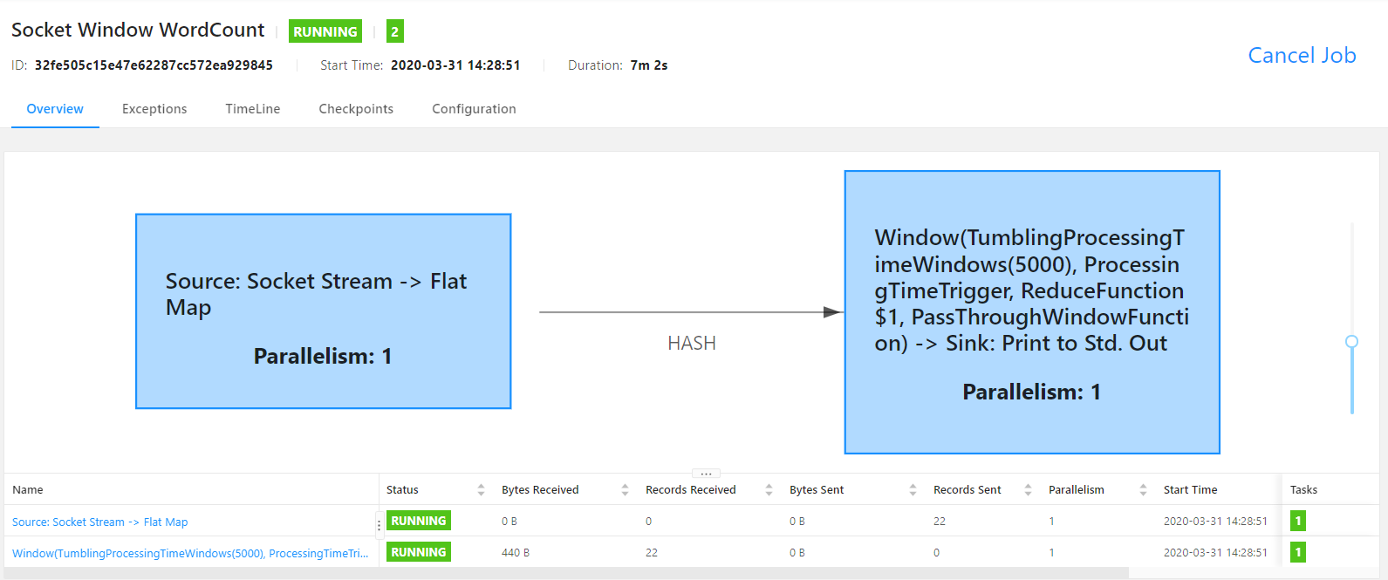Cancel the running job

pyautogui.click(x=1302, y=55)
